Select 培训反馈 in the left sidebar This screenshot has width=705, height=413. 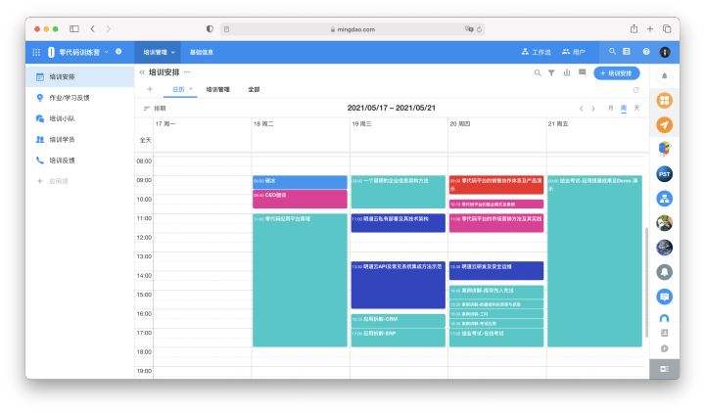pyautogui.click(x=80, y=161)
